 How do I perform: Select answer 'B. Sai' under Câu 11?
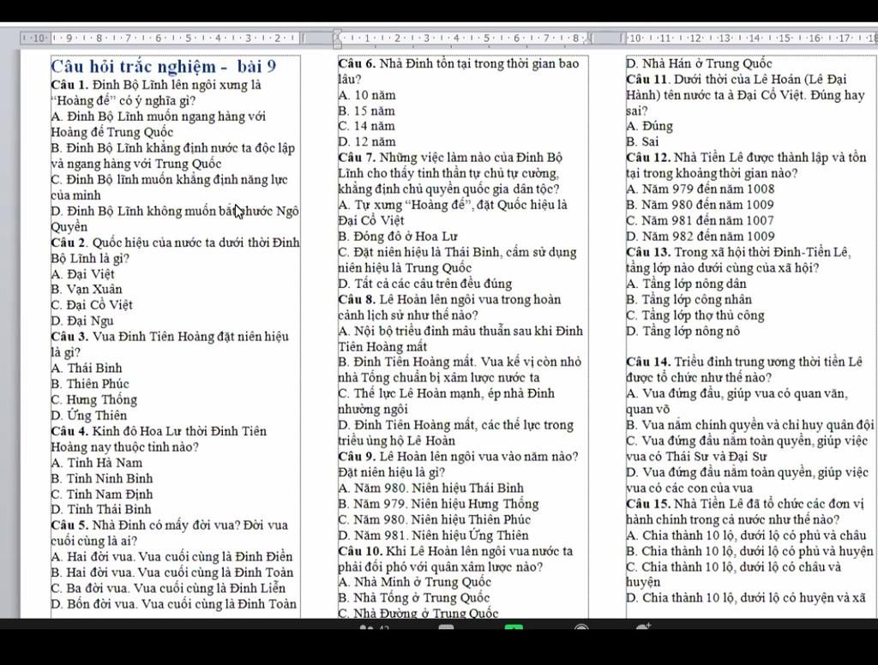pyautogui.click(x=642, y=141)
